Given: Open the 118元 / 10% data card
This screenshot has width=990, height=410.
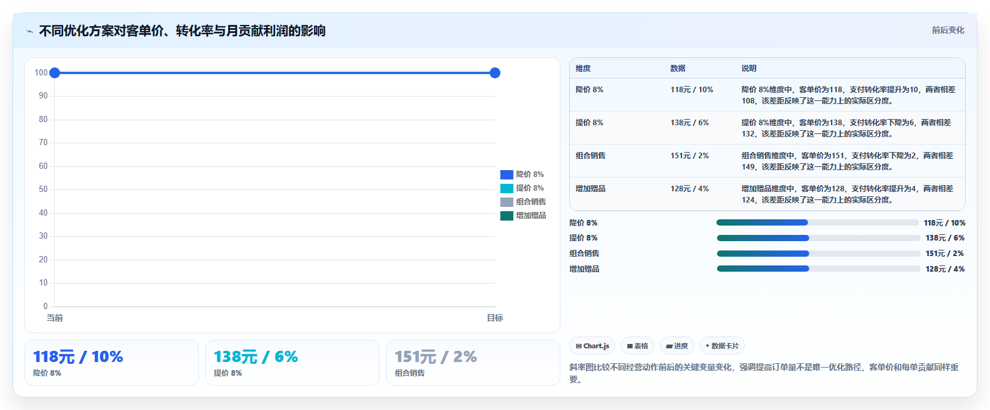Looking at the screenshot, I should coord(112,363).
